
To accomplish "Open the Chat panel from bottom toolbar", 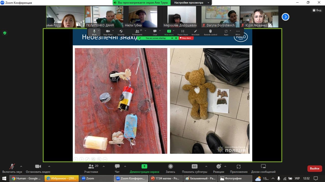I will pyautogui.click(x=117, y=167).
